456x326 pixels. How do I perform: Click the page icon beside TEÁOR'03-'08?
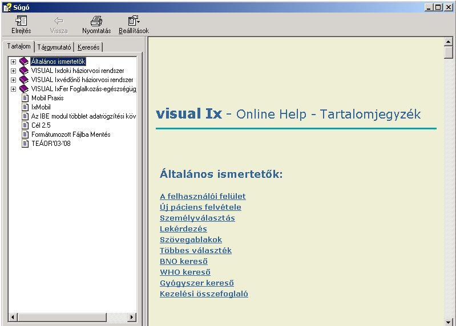(x=25, y=144)
